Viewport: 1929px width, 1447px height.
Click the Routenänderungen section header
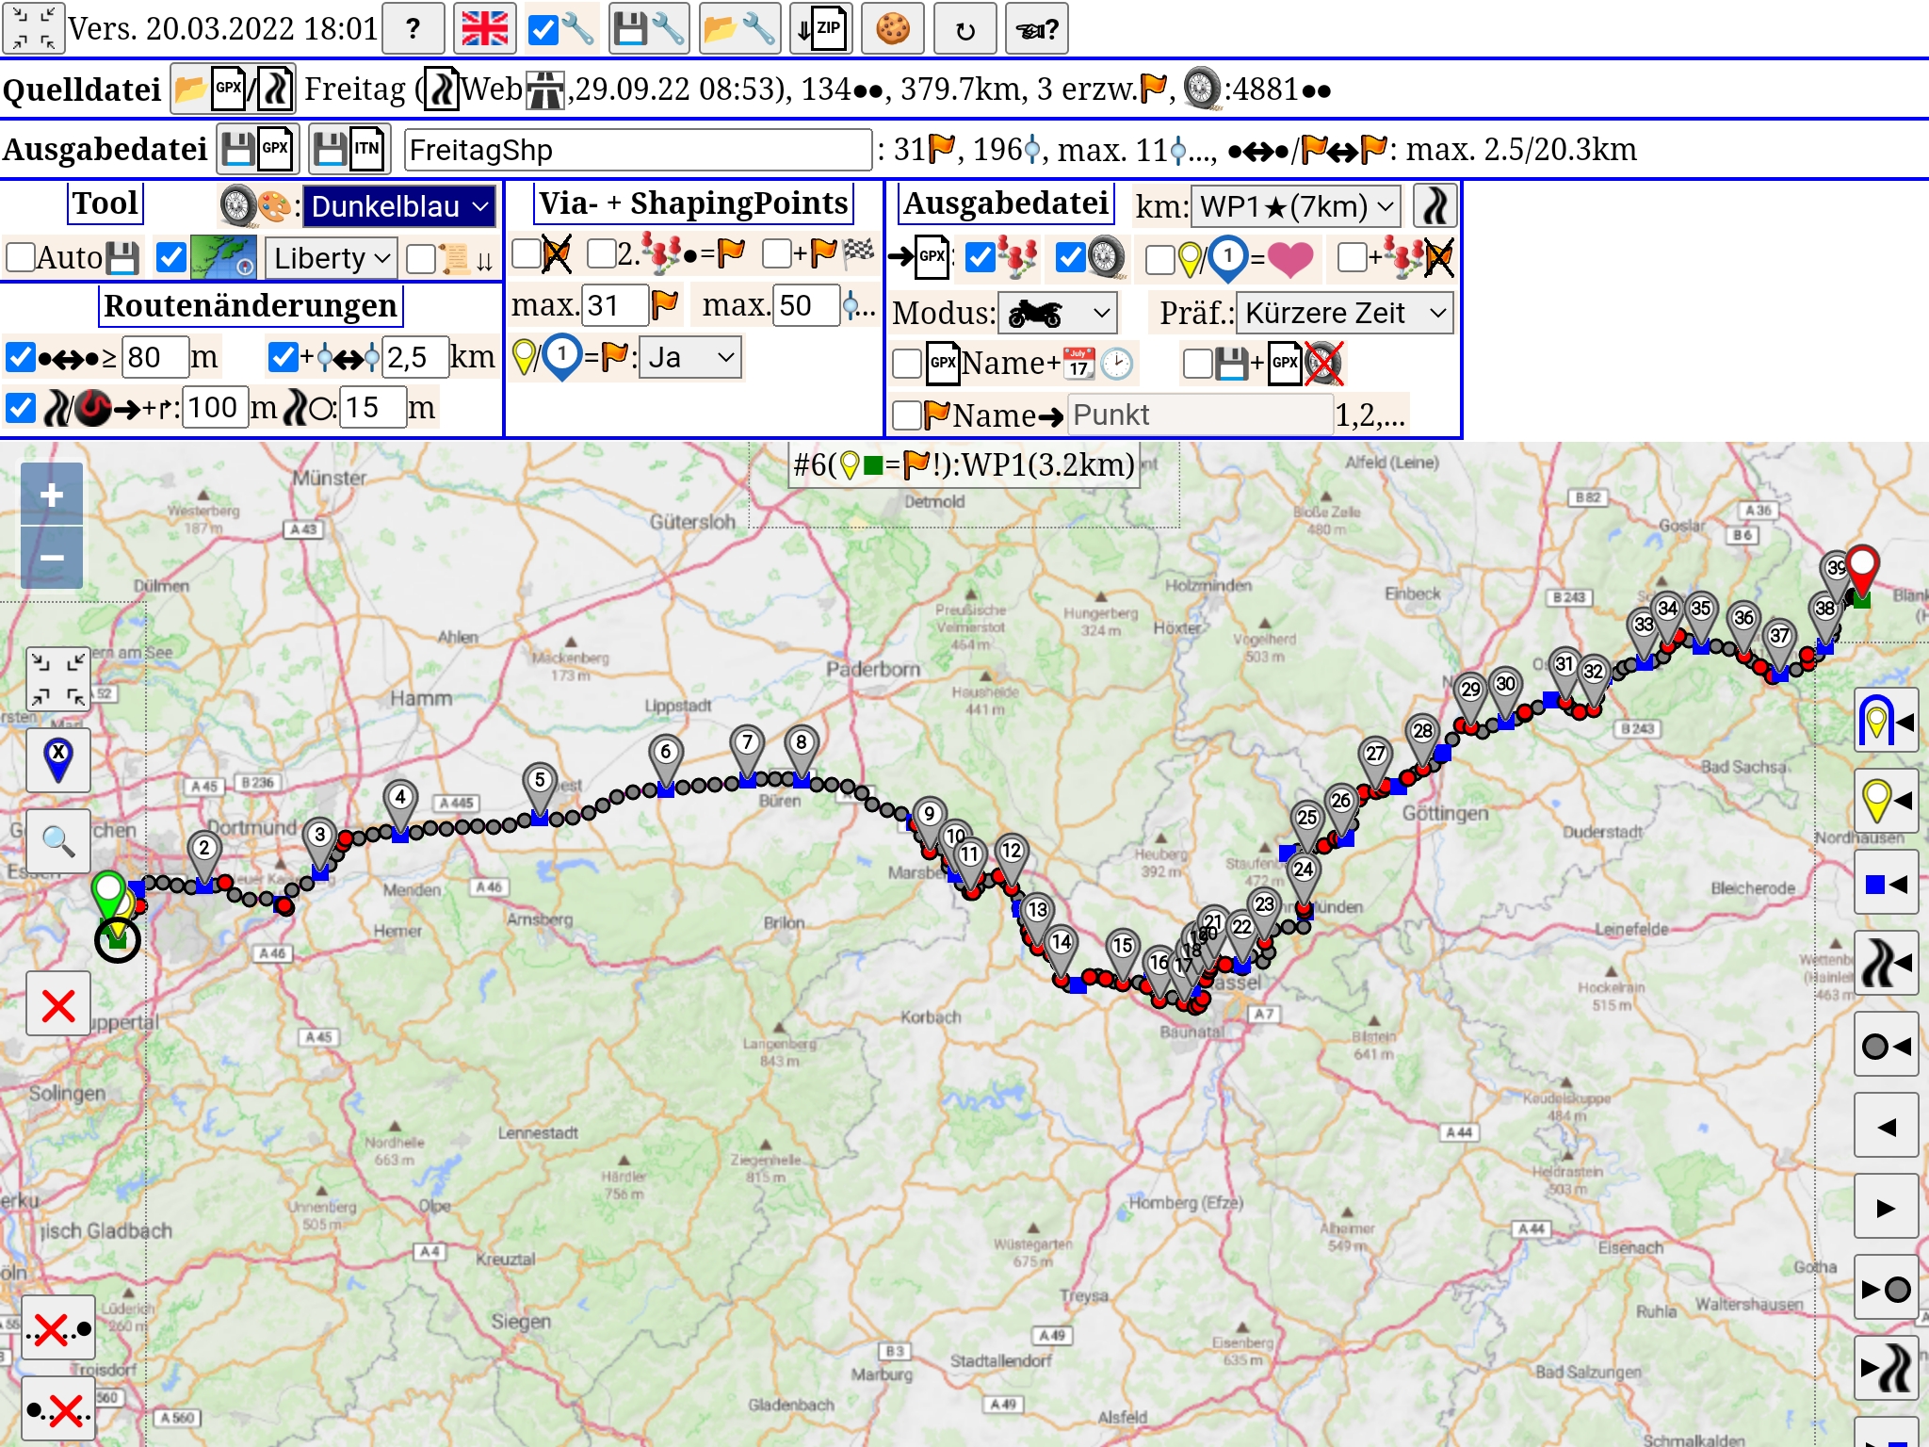251,306
